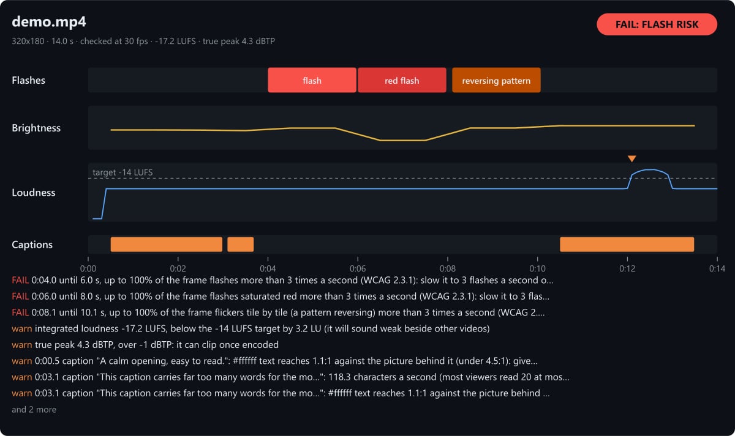735x436 pixels.
Task: Open the 118.3 characters a second caption warning
Action: (291, 377)
